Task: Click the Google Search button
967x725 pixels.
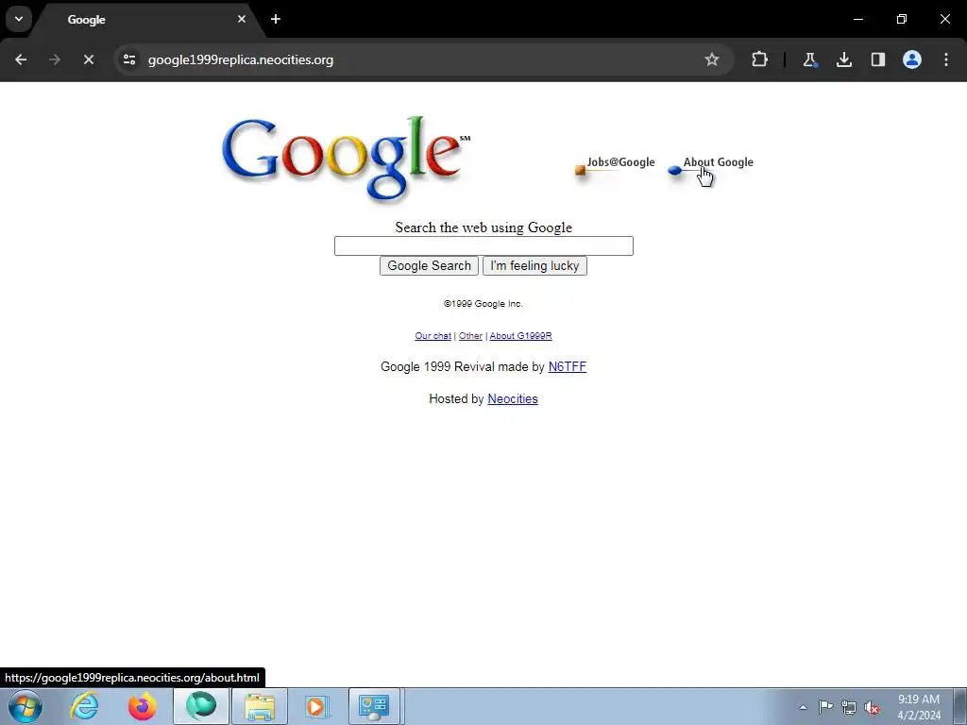Action: point(430,265)
